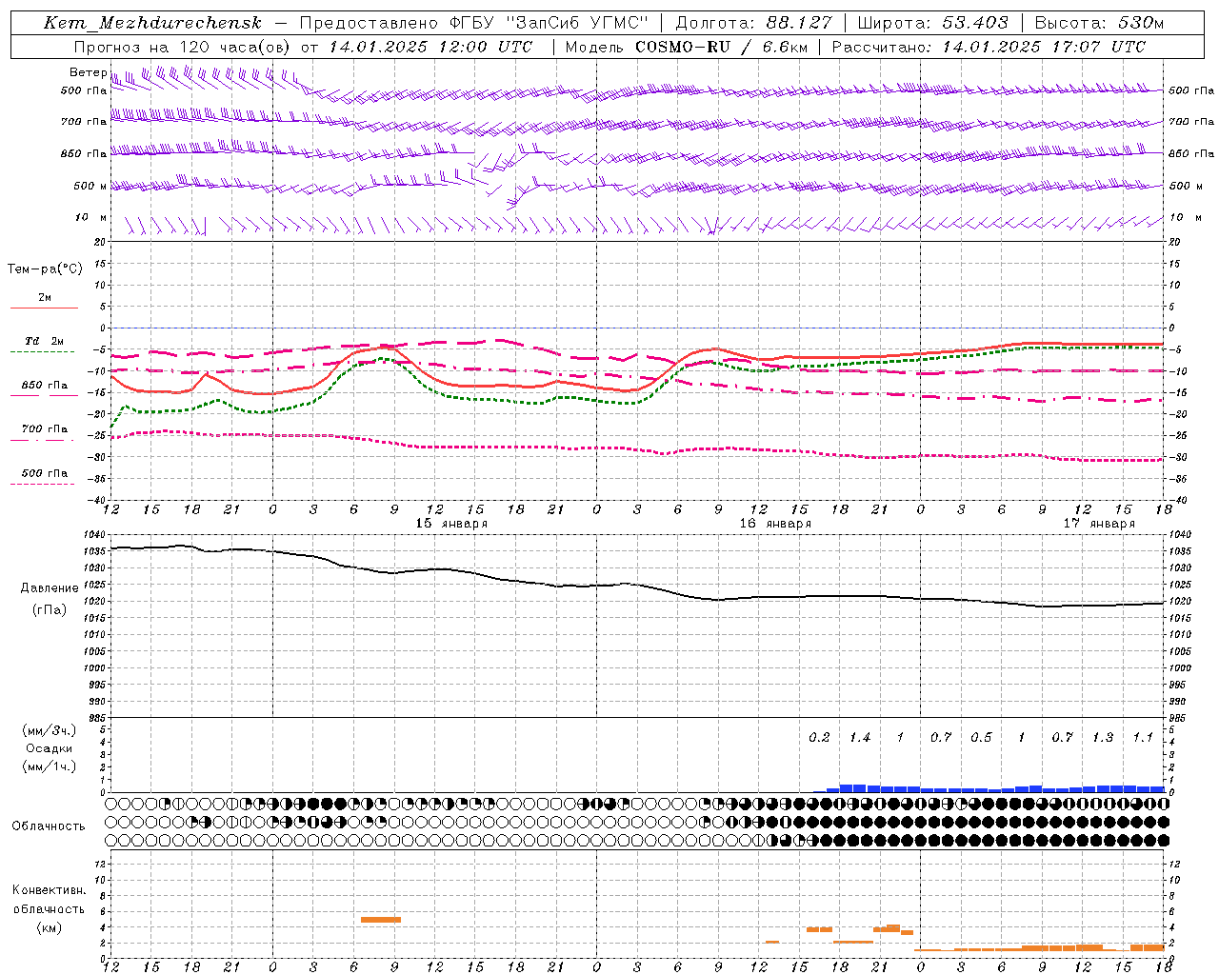This screenshot has height=975, width=1219.
Task: Click the (мм/3ч.) precipitation unit label
Action: pyautogui.click(x=50, y=730)
